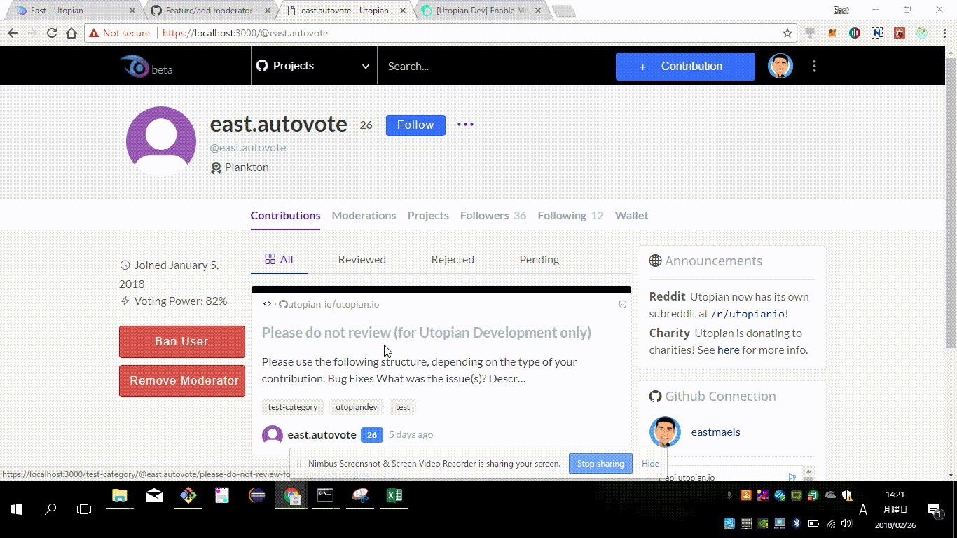Image resolution: width=957 pixels, height=538 pixels.
Task: Click the green-and-red round extension icon
Action: [x=855, y=33]
